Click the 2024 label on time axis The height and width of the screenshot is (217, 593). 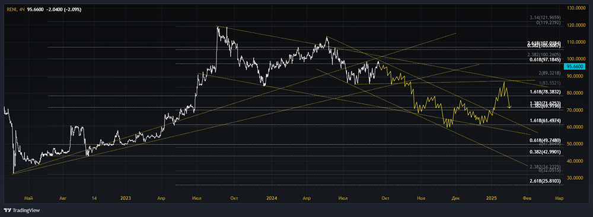(x=272, y=198)
